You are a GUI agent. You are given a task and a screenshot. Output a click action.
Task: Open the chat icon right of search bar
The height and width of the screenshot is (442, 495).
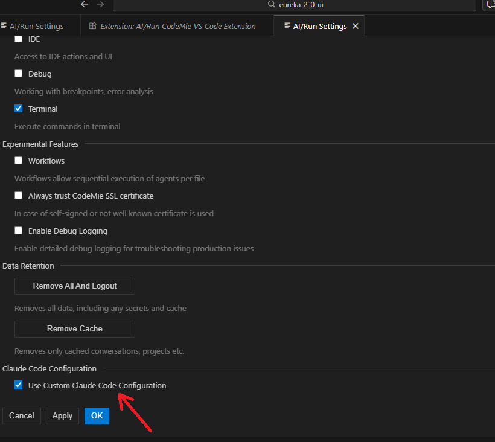click(x=490, y=4)
